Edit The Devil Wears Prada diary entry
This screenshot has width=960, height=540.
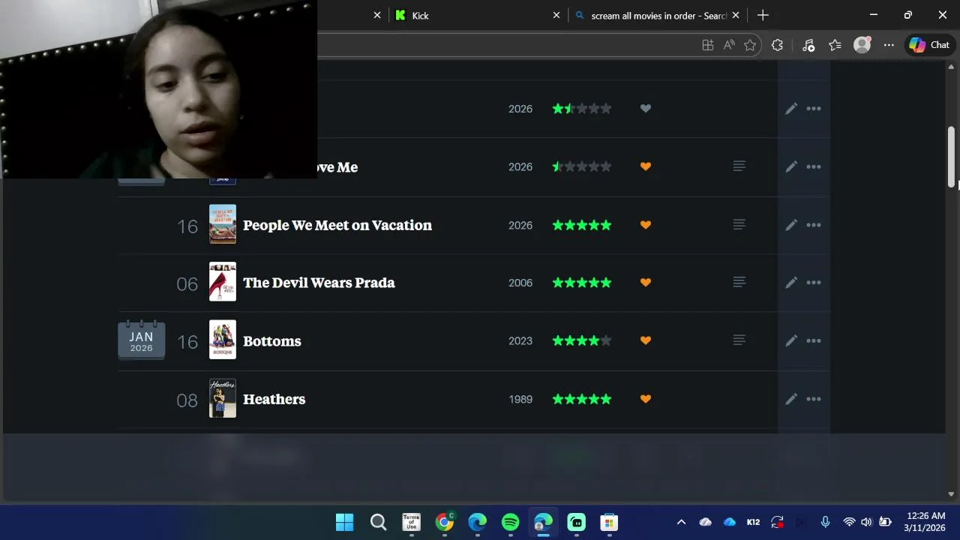(x=791, y=283)
